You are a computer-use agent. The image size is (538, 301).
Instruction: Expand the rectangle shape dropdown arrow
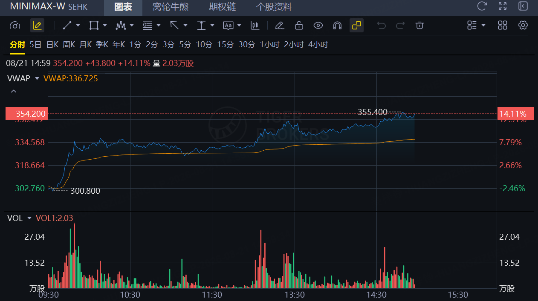click(x=105, y=26)
